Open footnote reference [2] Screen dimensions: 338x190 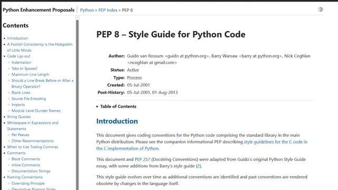(198, 166)
